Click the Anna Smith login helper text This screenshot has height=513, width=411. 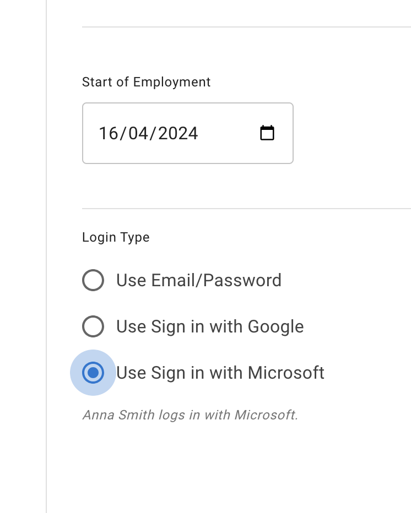point(190,415)
